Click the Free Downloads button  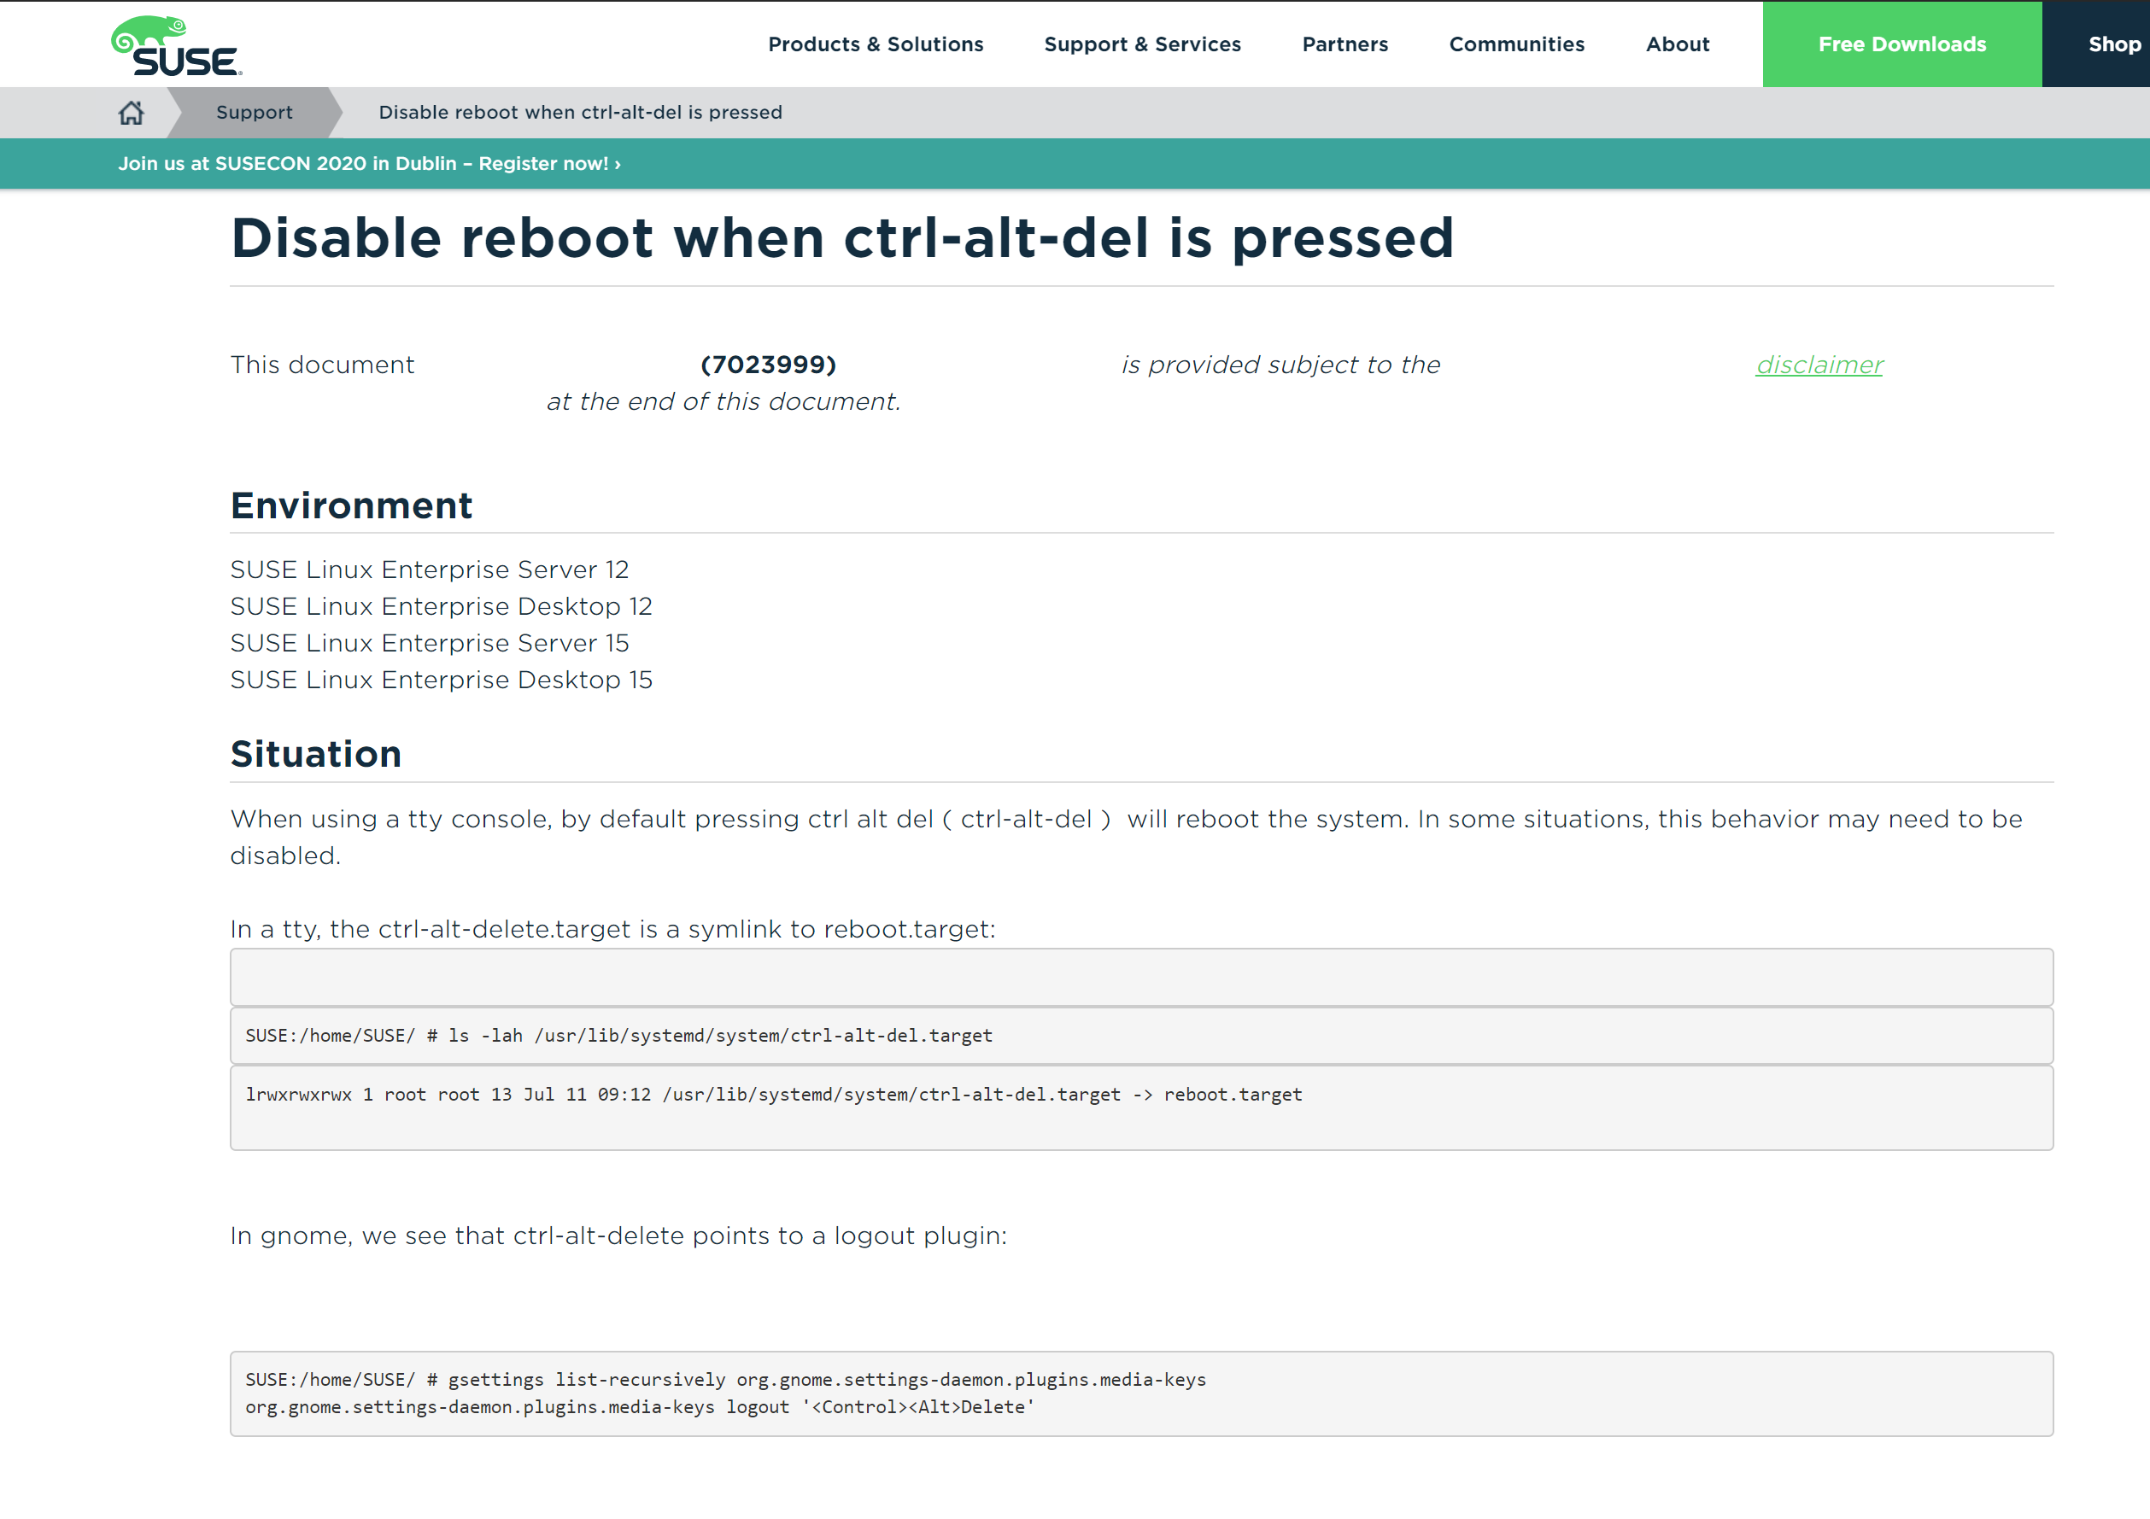point(1901,44)
